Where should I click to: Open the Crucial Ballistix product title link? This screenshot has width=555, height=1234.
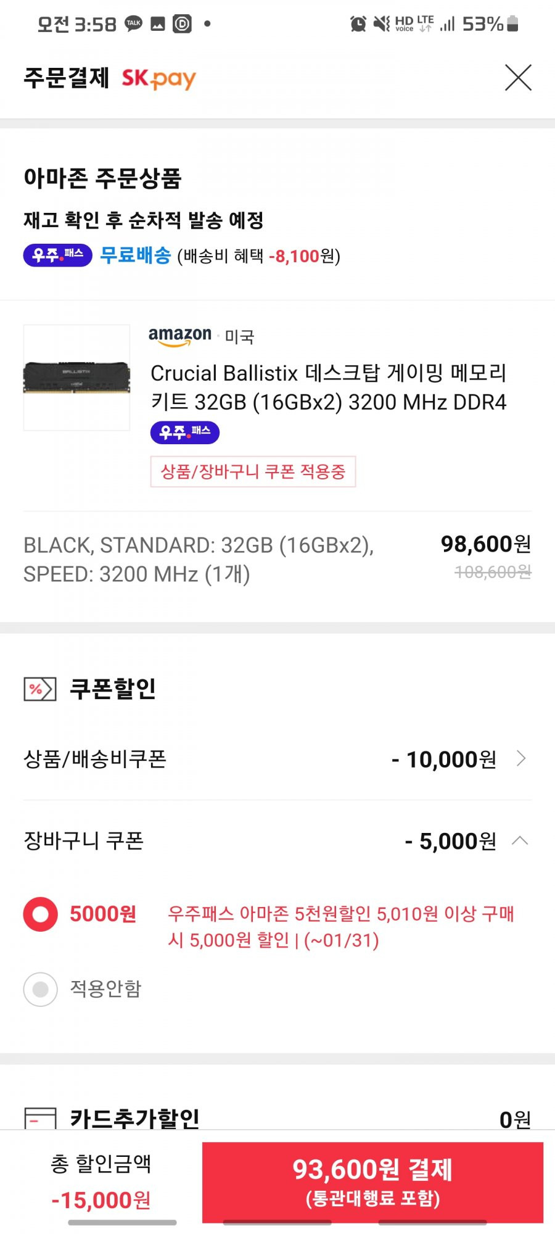click(329, 387)
